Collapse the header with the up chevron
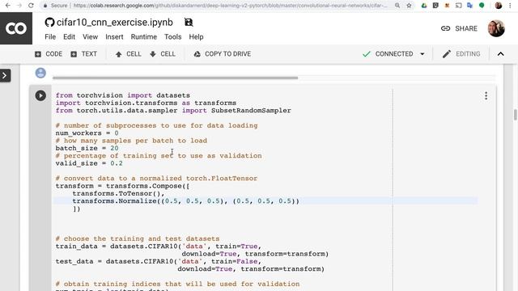 501,54
